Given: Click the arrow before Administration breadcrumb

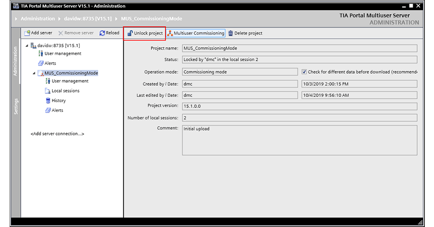Looking at the screenshot, I should point(16,19).
